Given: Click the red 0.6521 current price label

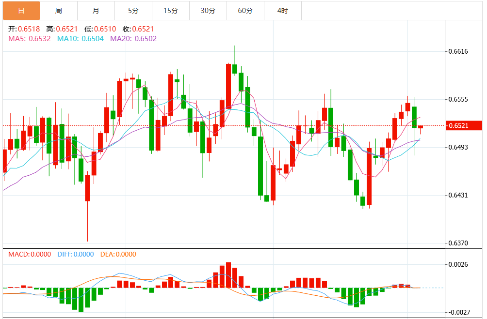Looking at the screenshot, I should pos(464,125).
